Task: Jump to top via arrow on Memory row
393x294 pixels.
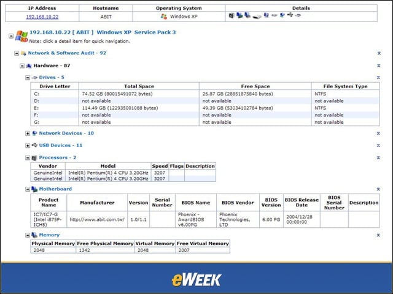Action: [x=378, y=235]
